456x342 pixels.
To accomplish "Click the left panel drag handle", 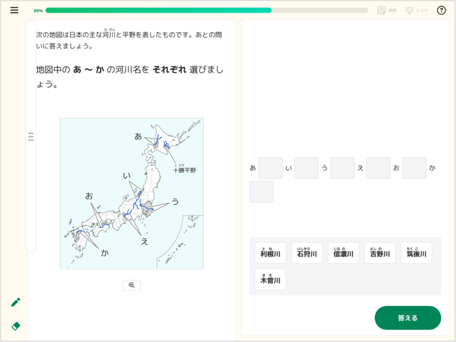I will 31,137.
